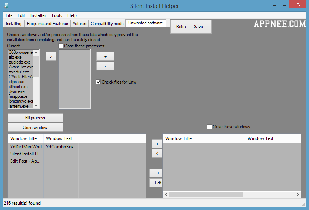Enable Close these windows checkbox

tap(210, 127)
